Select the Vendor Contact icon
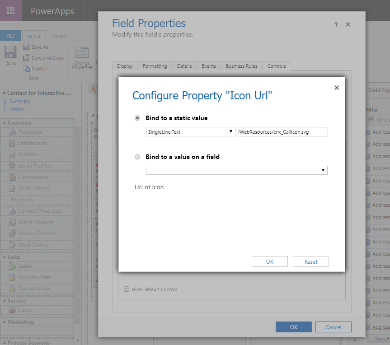Screen dimensions: 390x345 pyautogui.click(x=12, y=233)
